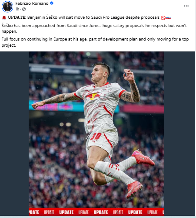Click the dark area left of photo
This screenshot has height=218, width=196.
(14, 133)
